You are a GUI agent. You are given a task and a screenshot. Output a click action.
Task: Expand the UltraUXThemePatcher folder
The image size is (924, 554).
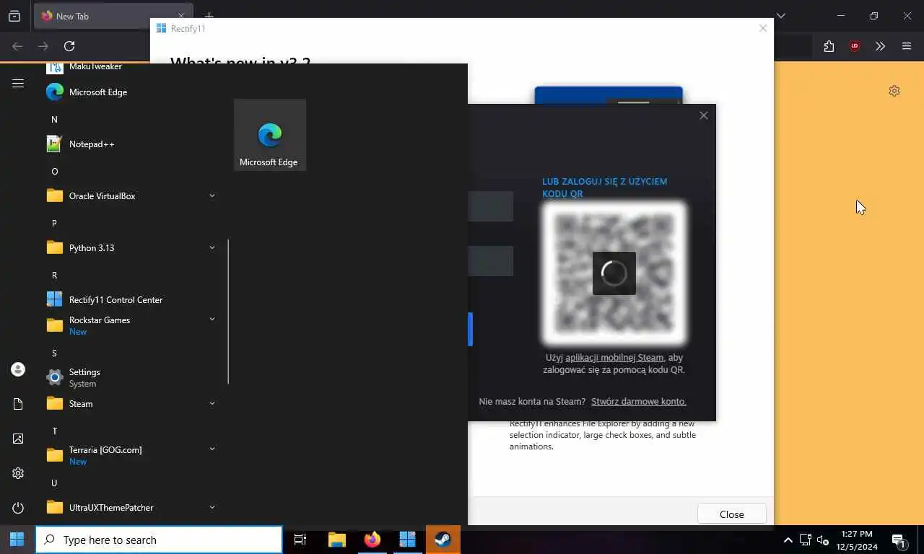130,508
